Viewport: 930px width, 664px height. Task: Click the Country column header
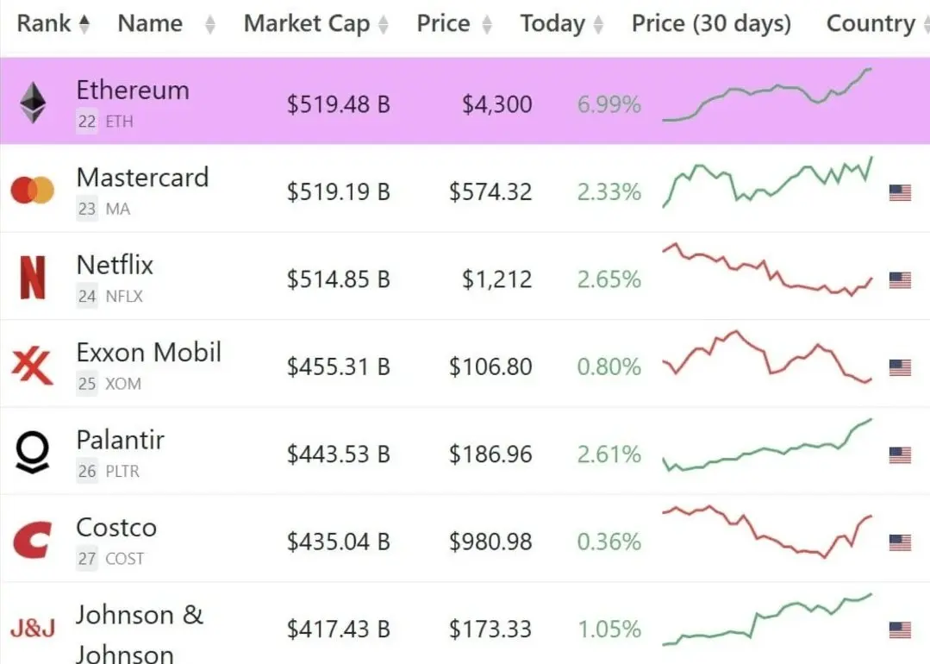click(x=871, y=24)
